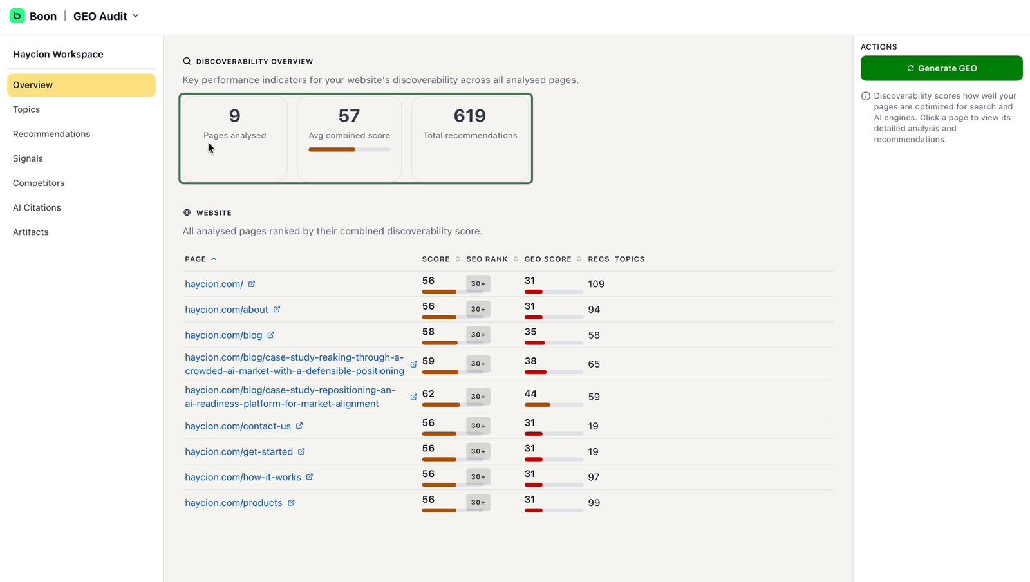Click the Boon brand name
The width and height of the screenshot is (1030, 582).
coord(43,16)
